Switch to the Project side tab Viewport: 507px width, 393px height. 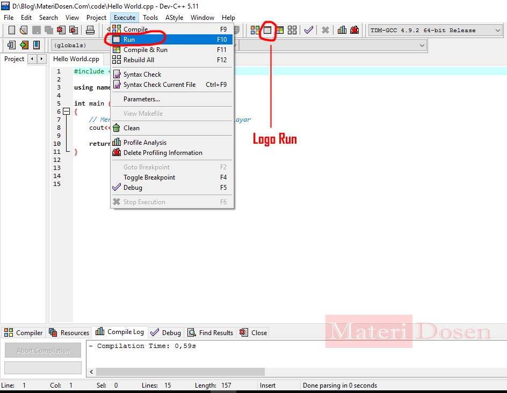click(14, 59)
